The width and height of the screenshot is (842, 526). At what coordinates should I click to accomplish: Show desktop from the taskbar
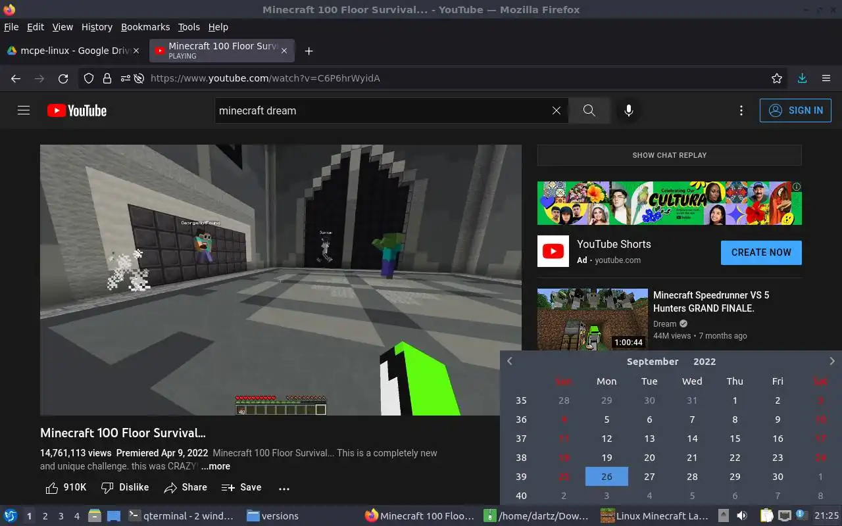click(113, 515)
